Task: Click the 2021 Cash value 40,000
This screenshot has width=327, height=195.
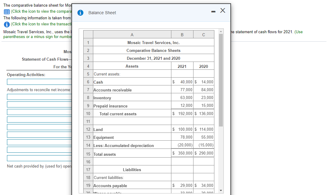Action: pos(186,82)
